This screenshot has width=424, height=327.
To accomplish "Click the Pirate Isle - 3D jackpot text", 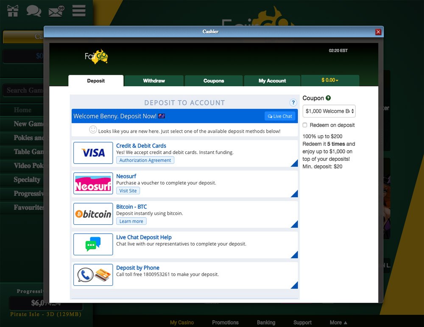I will pos(46,314).
